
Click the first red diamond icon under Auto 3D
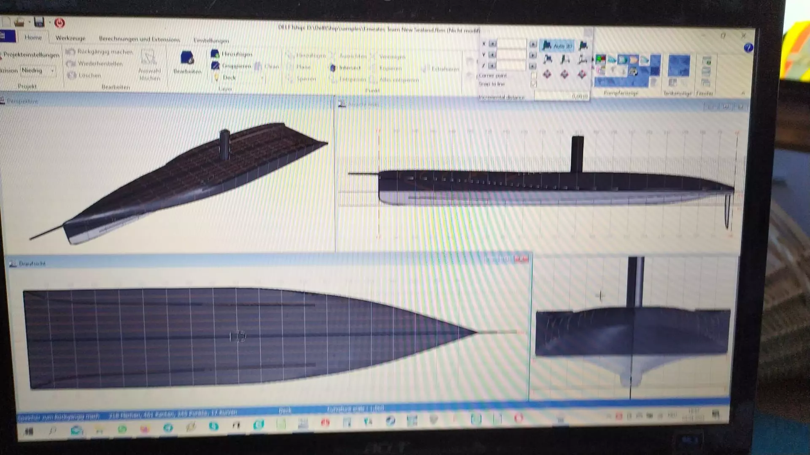pyautogui.click(x=547, y=74)
